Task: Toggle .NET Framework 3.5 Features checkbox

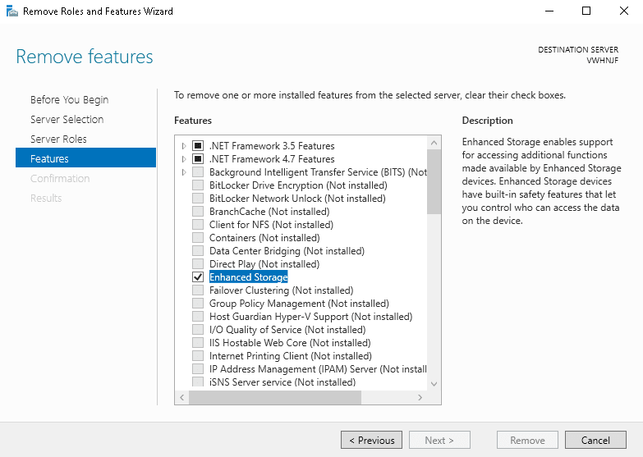Action: click(198, 146)
